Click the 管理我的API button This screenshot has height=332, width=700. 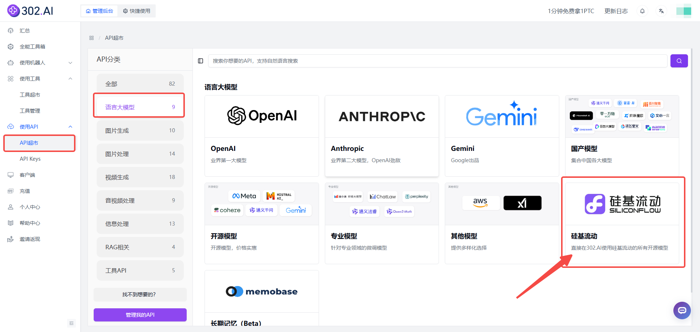140,315
